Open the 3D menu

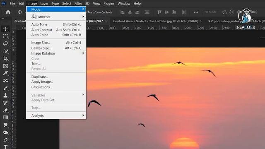[87, 3]
